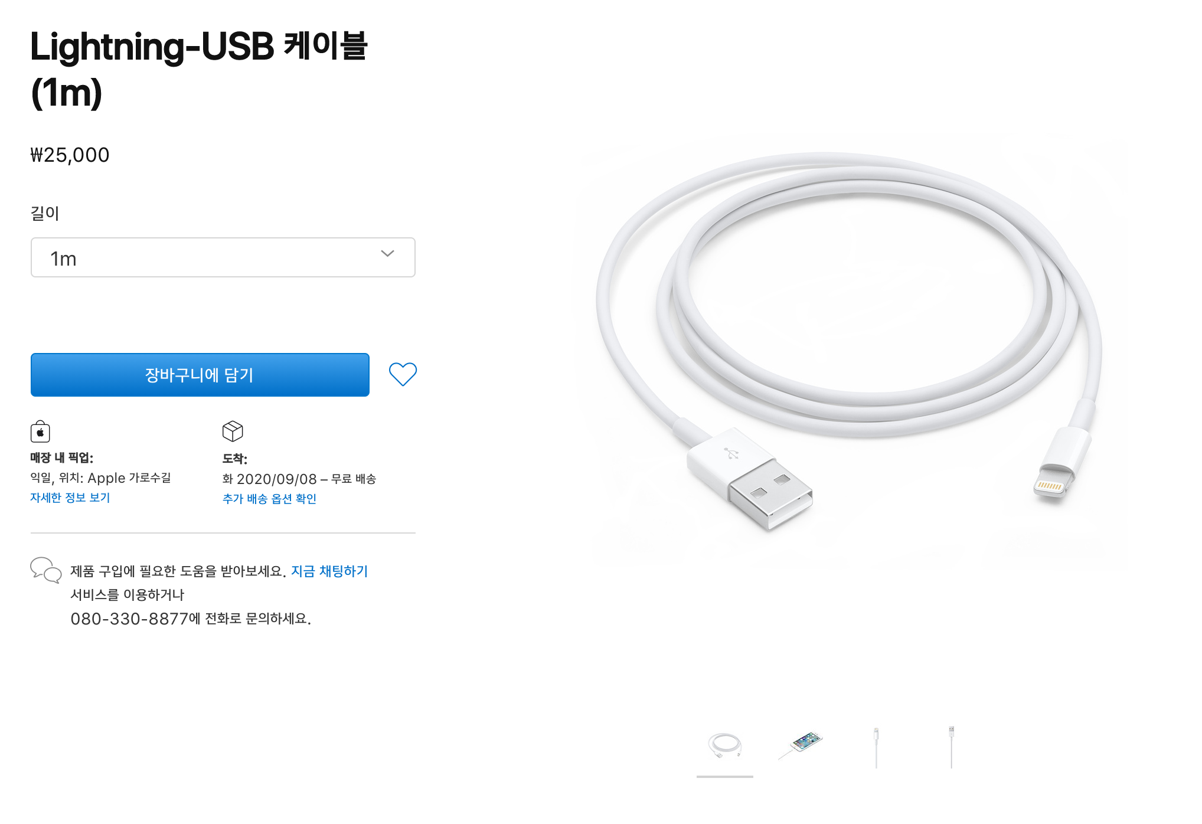Select the coiled cable thumbnail
The image size is (1202, 824).
(x=725, y=745)
